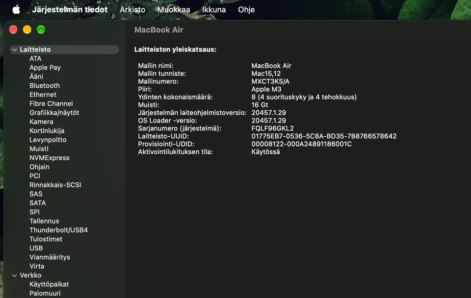
Task: Select Kortinlukija in the sidebar
Action: click(x=47, y=130)
